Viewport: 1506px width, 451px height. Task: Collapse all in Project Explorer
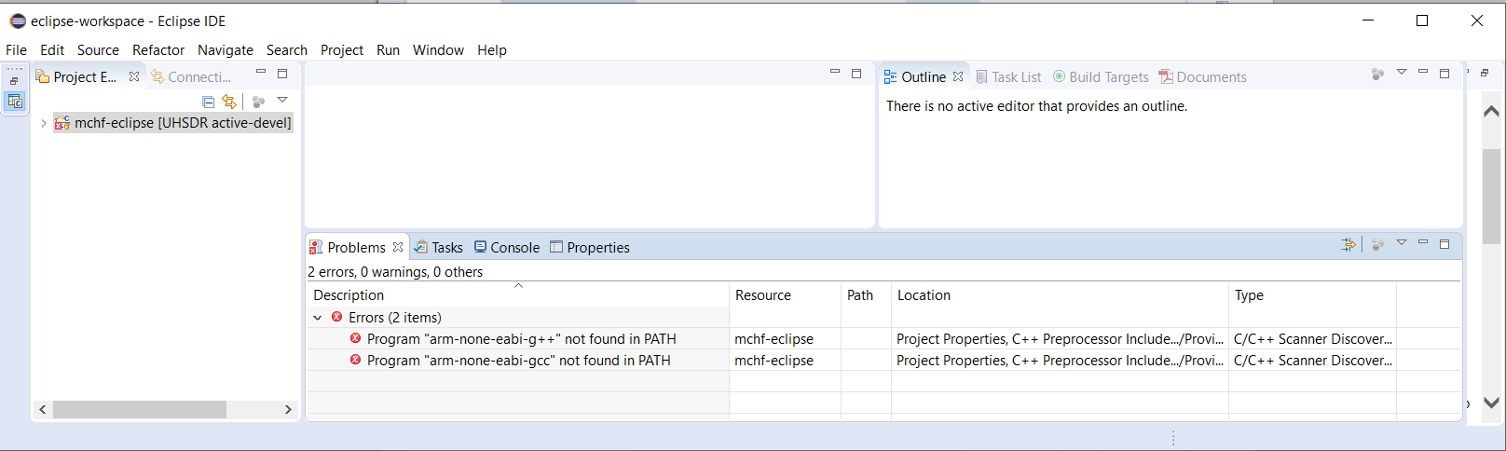tap(209, 101)
